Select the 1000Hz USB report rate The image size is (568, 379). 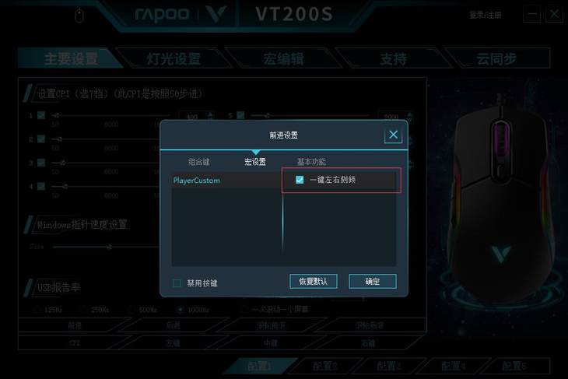(x=180, y=310)
